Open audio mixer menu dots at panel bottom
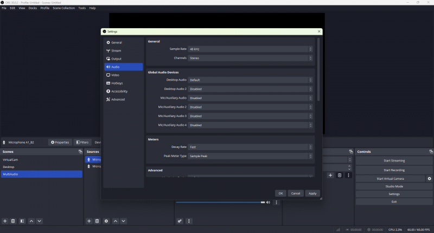 [x=189, y=221]
